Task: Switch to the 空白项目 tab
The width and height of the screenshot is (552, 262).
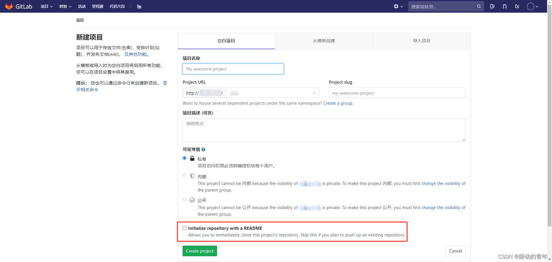Action: coord(226,41)
